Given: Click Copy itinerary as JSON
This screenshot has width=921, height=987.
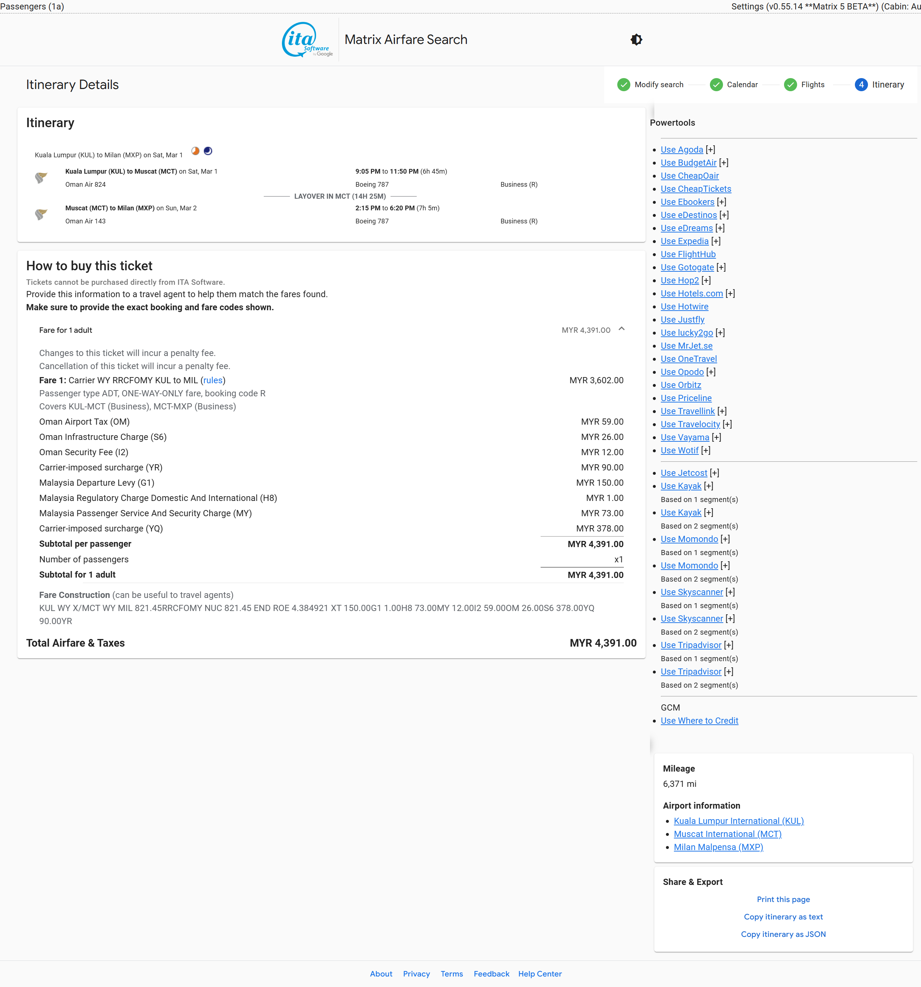Looking at the screenshot, I should 783,934.
